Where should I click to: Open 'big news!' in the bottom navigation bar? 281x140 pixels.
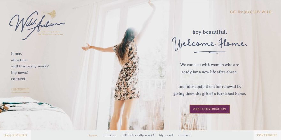[166, 135]
